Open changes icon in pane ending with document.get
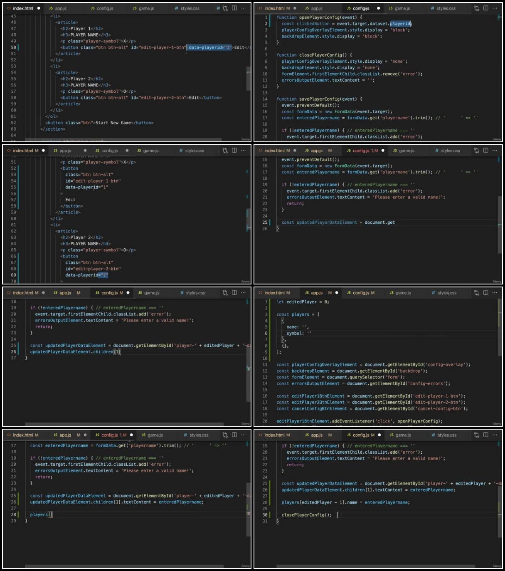 tap(476, 151)
